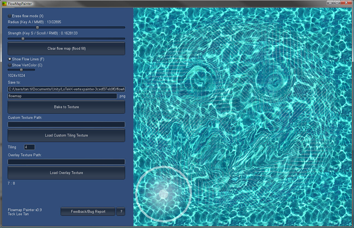Viewport: 354px width, 228px height.
Task: Toggle off Show Flow Lines (F)
Action: click(9, 59)
